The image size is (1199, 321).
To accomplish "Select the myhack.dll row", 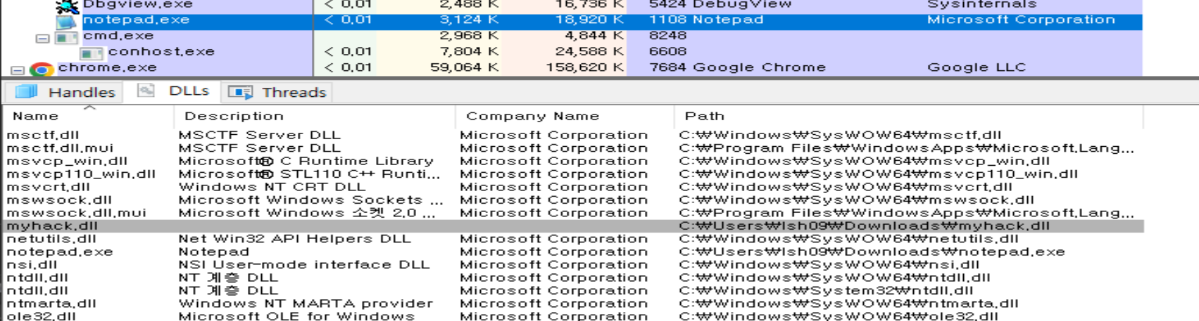I will [573, 226].
